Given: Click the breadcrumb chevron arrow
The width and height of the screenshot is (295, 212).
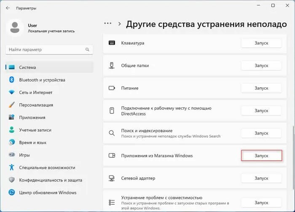Looking at the screenshot, I should (x=119, y=24).
